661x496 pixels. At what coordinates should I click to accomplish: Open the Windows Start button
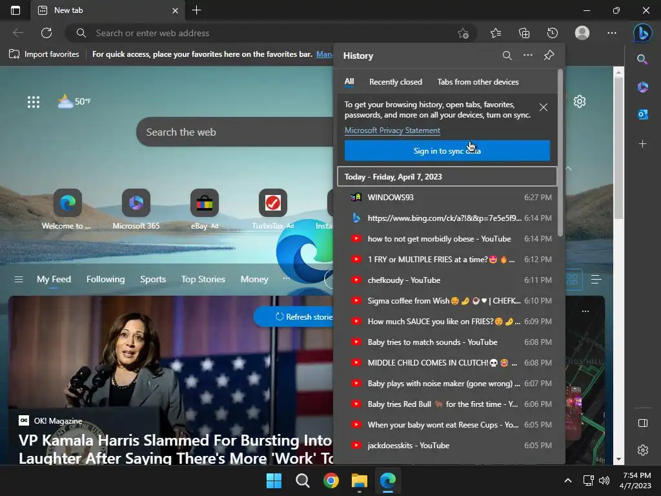coord(274,480)
